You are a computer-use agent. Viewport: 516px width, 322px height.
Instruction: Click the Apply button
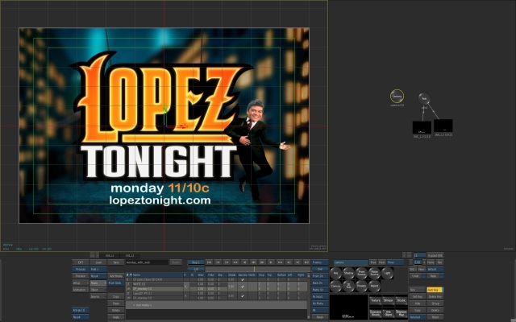pyautogui.click(x=116, y=317)
